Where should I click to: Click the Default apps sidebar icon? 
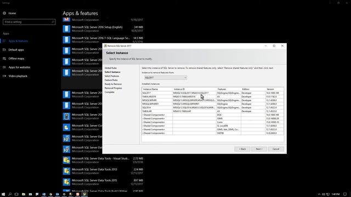coord(4,50)
